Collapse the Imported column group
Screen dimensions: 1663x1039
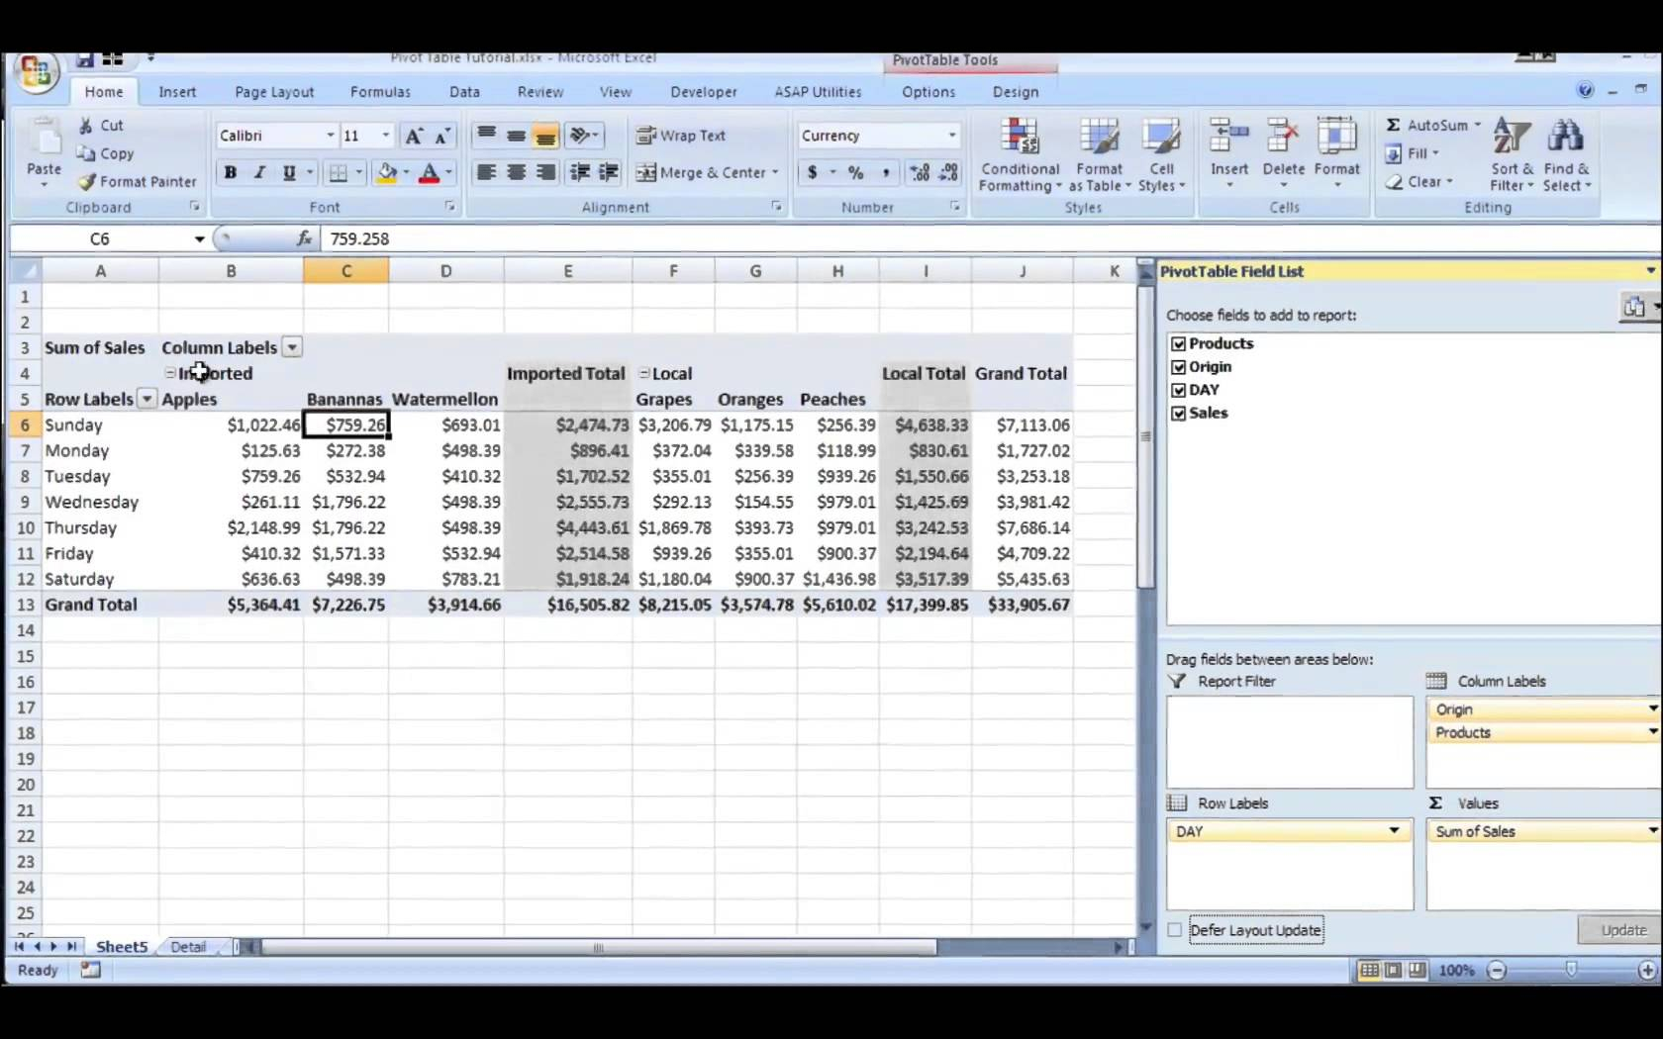point(170,373)
